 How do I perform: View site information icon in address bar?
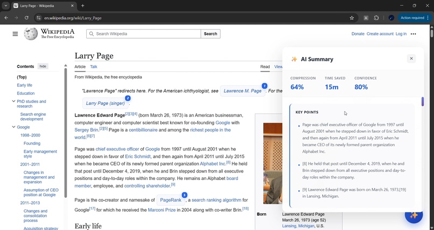(x=38, y=18)
